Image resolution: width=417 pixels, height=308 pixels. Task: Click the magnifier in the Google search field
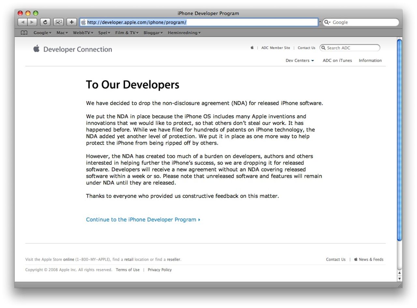327,22
